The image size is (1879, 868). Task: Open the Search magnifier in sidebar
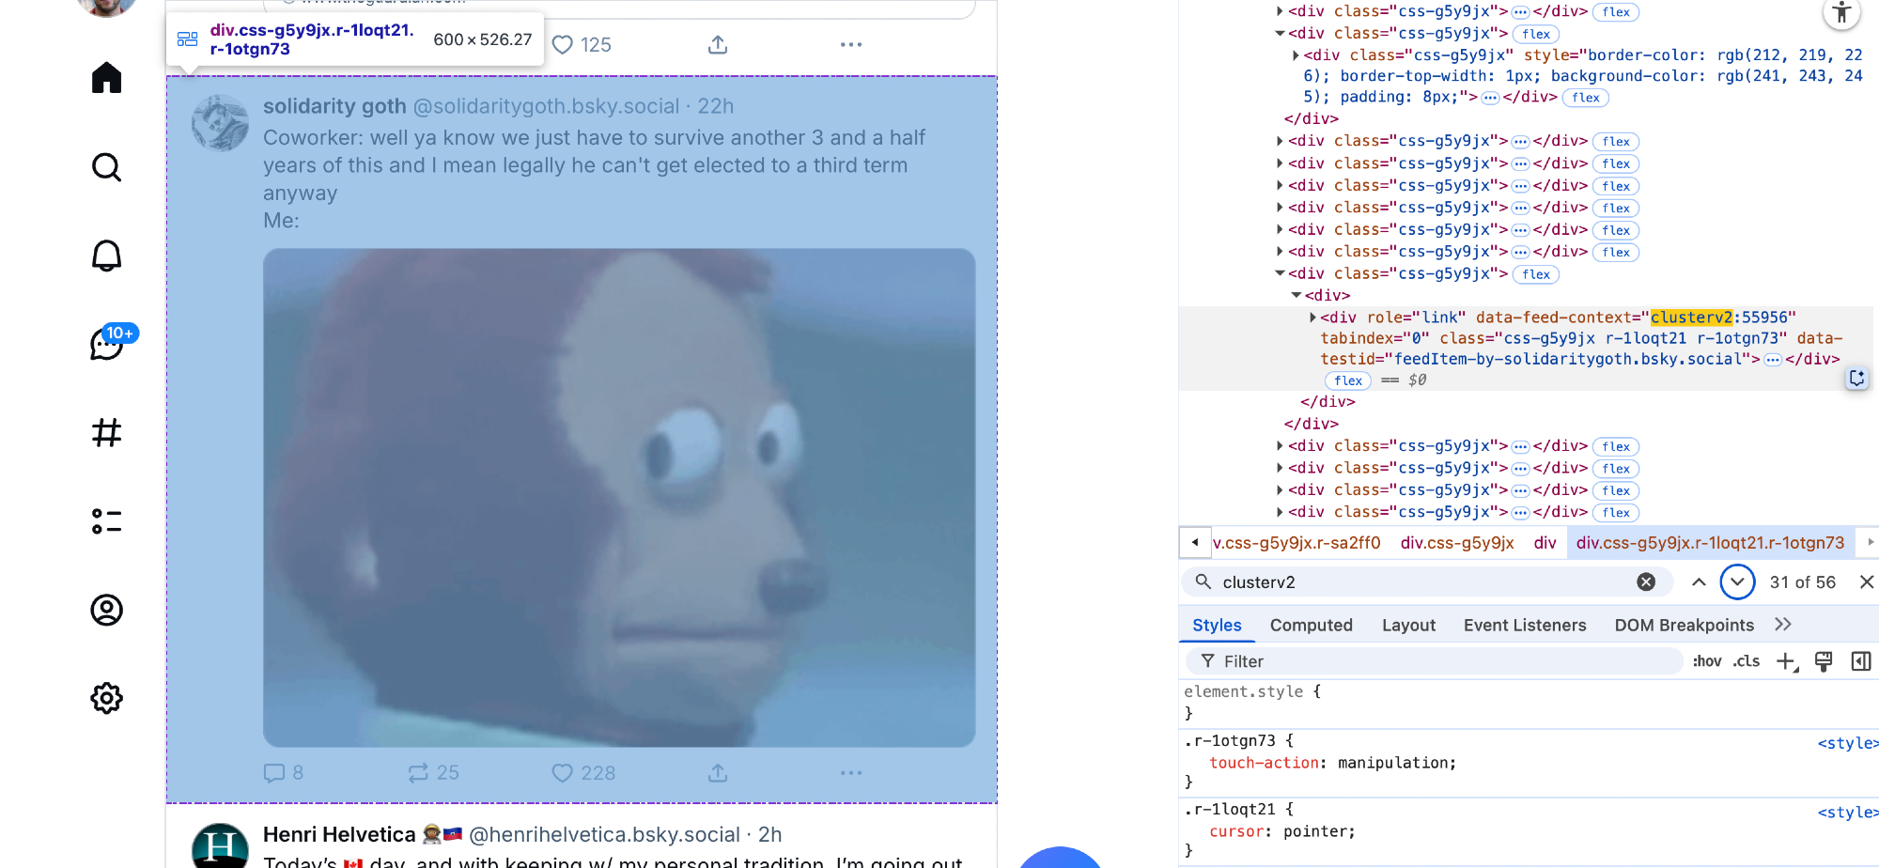click(106, 167)
